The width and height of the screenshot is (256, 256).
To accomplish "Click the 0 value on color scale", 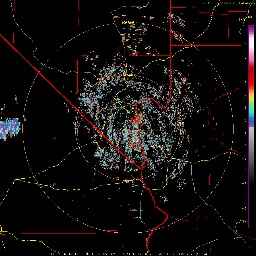I will pos(245,121).
